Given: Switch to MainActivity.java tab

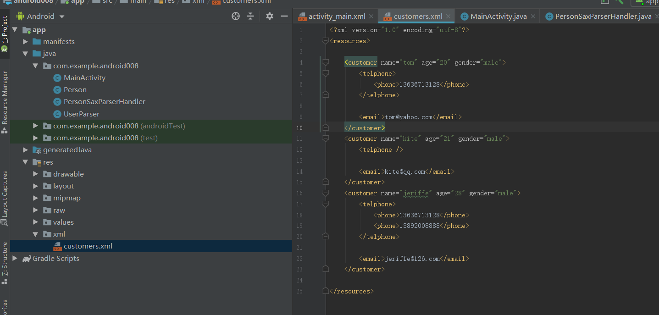Looking at the screenshot, I should (x=498, y=17).
